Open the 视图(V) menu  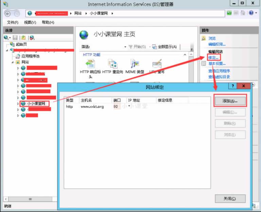[x=30, y=22]
